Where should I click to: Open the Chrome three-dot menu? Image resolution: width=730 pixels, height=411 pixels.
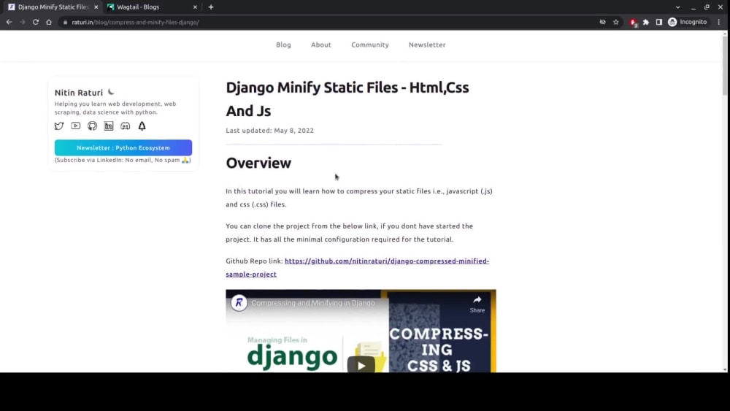point(719,22)
